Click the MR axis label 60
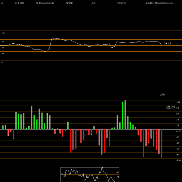This screenshot has height=182, width=182. (178, 114)
